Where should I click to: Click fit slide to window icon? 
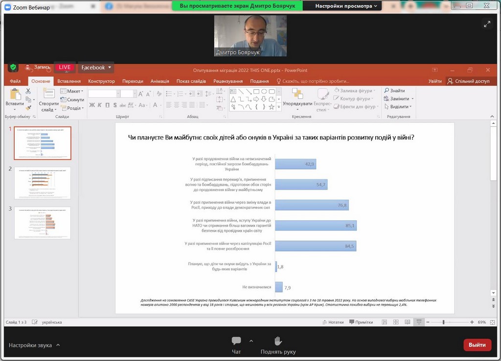(x=492, y=322)
